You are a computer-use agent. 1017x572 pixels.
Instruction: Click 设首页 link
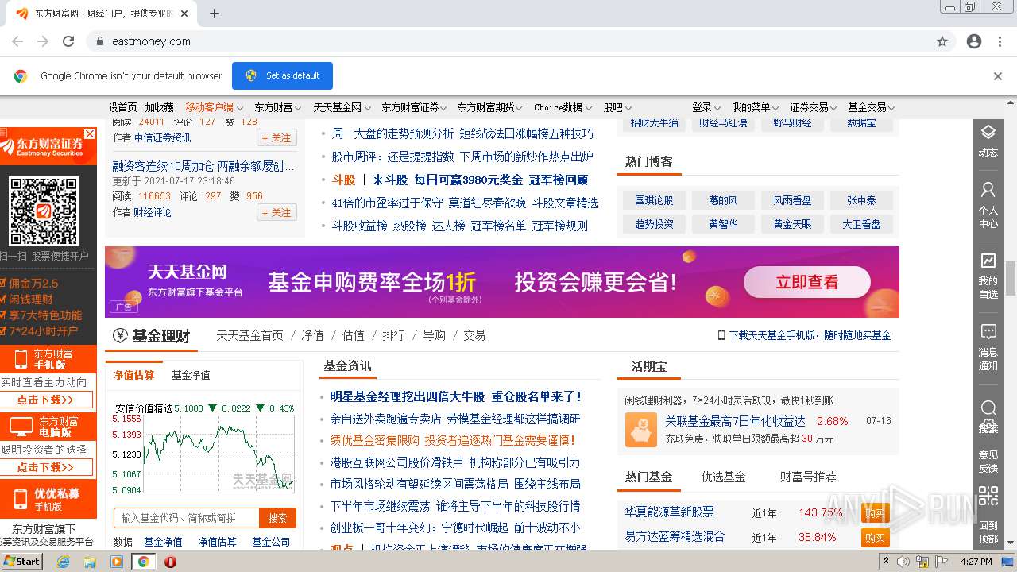click(123, 107)
